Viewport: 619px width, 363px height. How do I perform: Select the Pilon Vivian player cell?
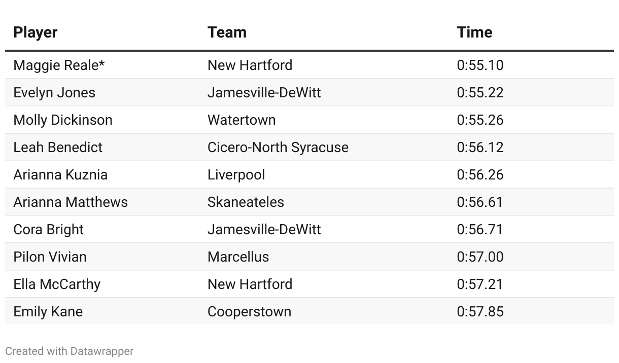[x=50, y=257]
